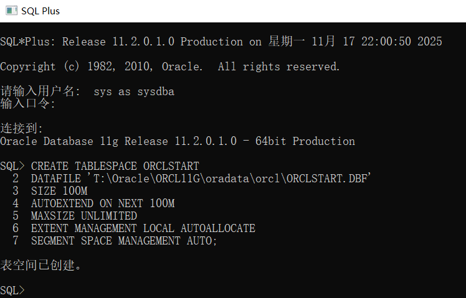The height and width of the screenshot is (298, 466).
Task: Click the "sys as sysdba" username entry
Action: (x=134, y=91)
